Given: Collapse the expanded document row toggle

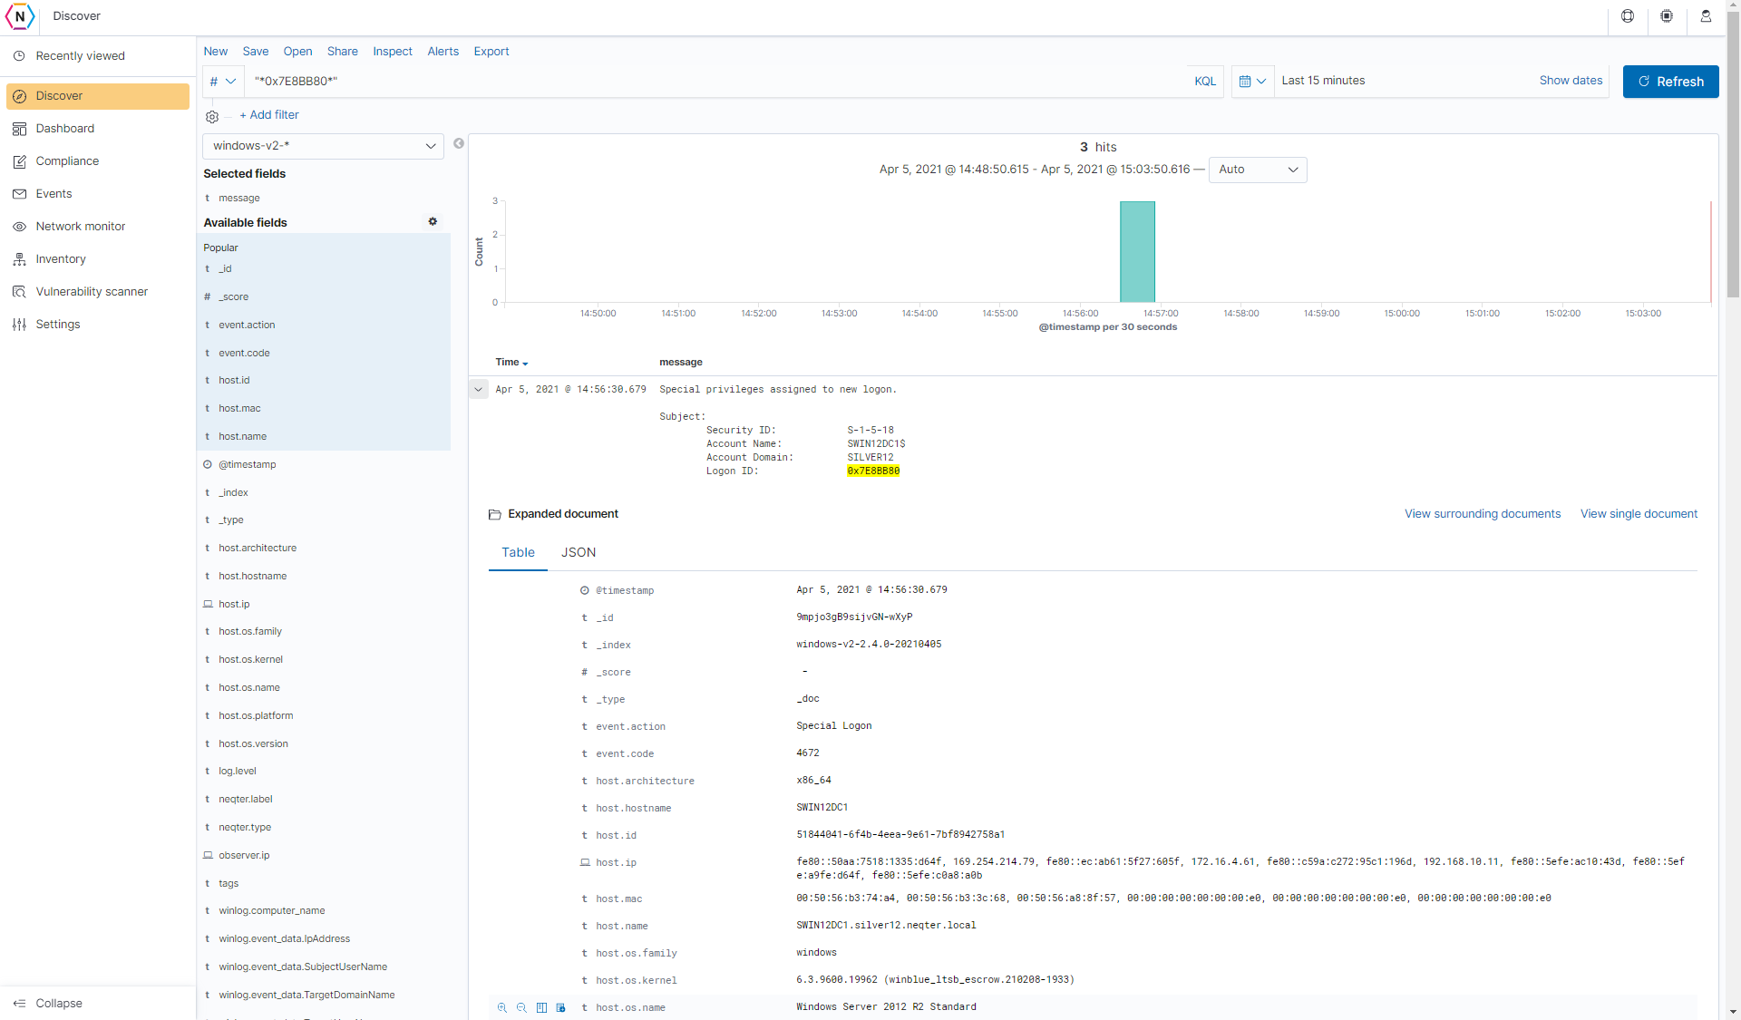Looking at the screenshot, I should coord(479,389).
